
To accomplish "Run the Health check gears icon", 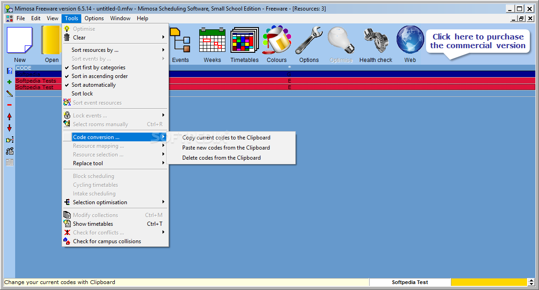I will [376, 40].
